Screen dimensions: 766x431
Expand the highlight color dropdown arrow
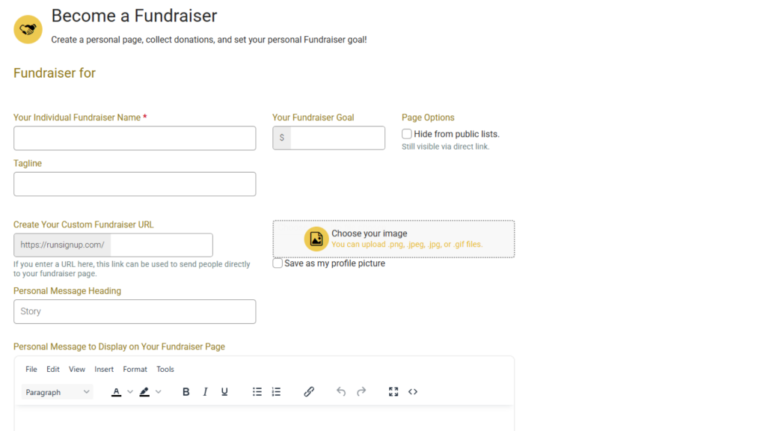(158, 392)
